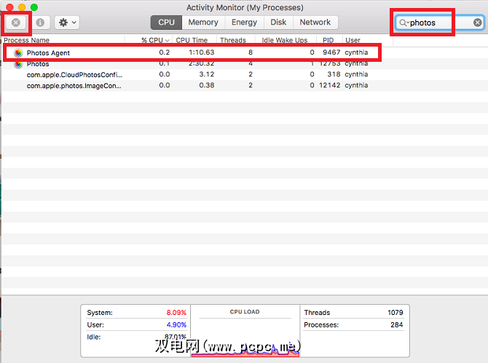Click the search field containing photos

441,23
